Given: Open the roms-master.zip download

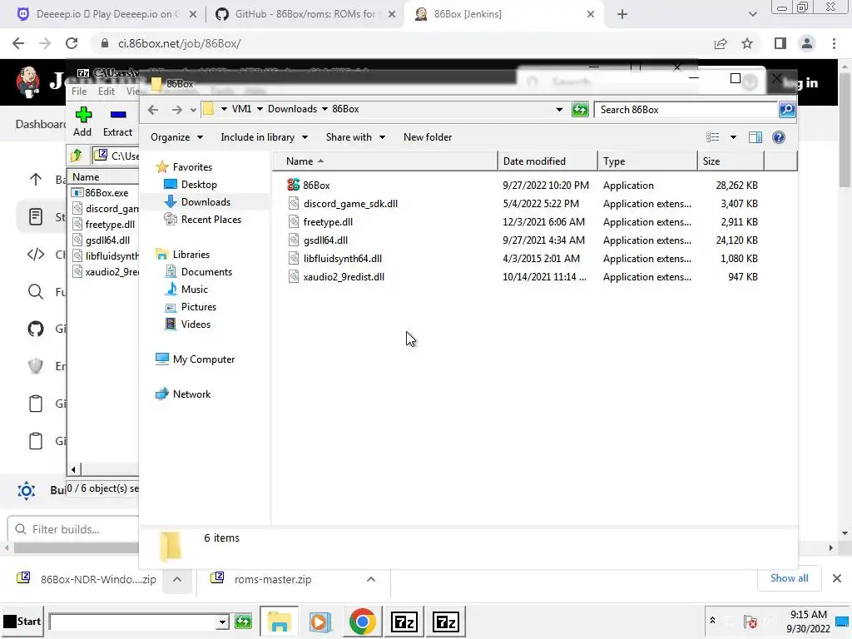Looking at the screenshot, I should pos(261,579).
